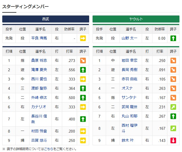Select the ヤクルト team header
The width and height of the screenshot is (182, 152).
coord(136,19)
